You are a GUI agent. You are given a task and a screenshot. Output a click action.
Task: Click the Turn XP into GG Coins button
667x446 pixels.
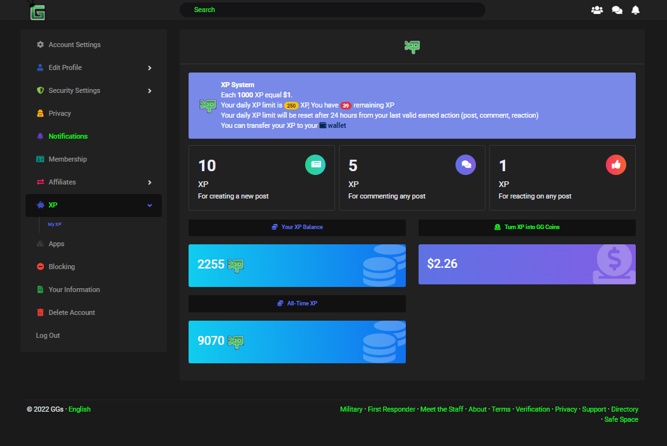coord(526,227)
